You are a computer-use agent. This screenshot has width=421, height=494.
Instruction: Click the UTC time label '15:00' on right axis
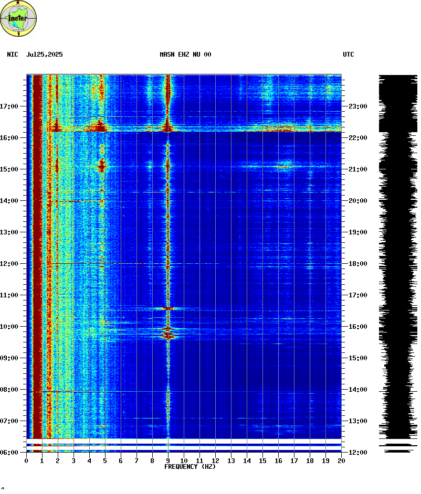pos(358,358)
